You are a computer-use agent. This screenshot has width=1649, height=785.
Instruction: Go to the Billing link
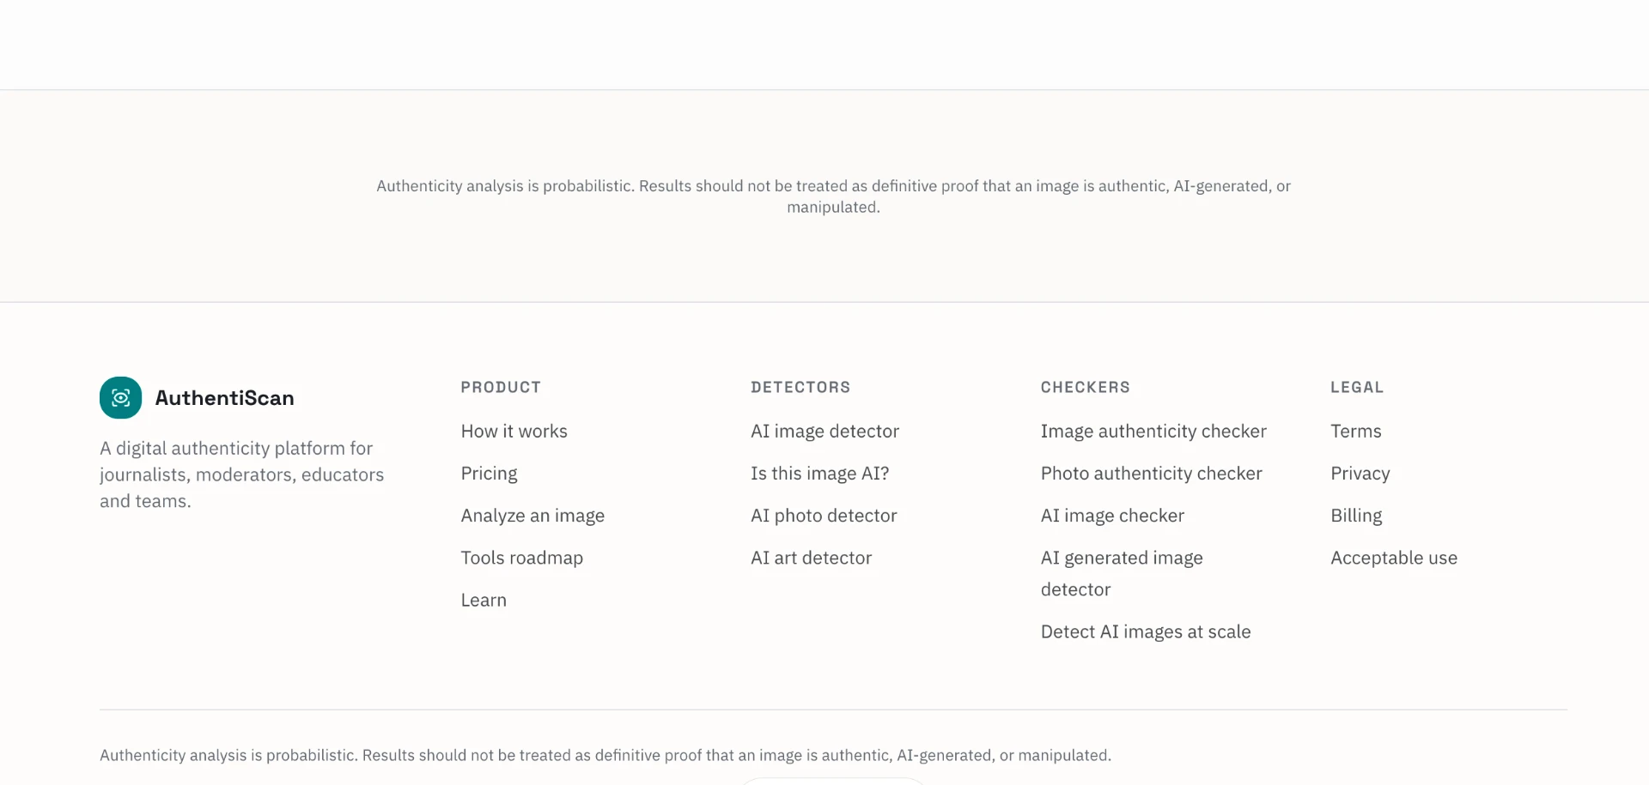tap(1356, 516)
